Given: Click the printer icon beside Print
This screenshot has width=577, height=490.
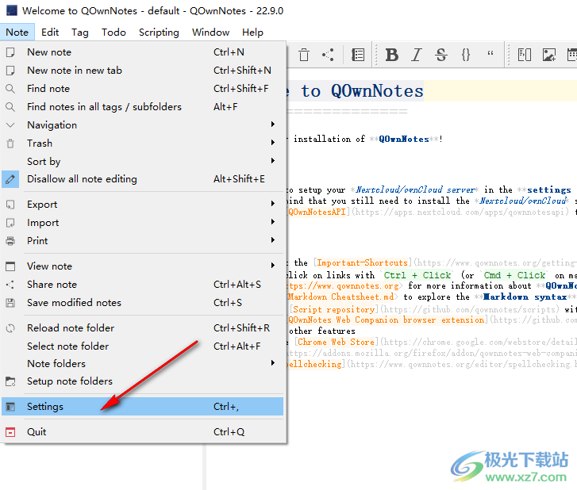Looking at the screenshot, I should point(10,241).
